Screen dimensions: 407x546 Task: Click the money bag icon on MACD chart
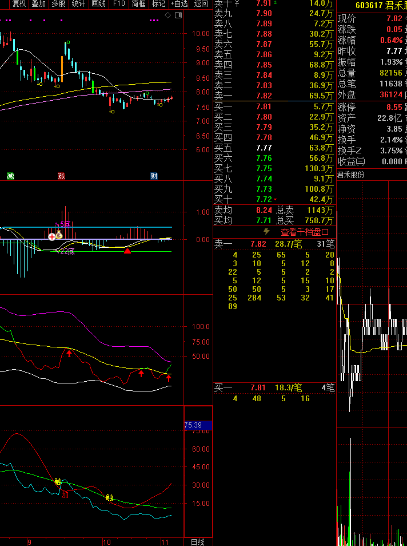59,235
